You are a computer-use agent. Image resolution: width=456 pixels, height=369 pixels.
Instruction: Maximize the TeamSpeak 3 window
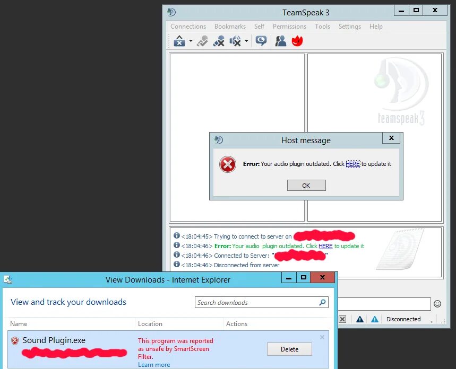coord(416,11)
